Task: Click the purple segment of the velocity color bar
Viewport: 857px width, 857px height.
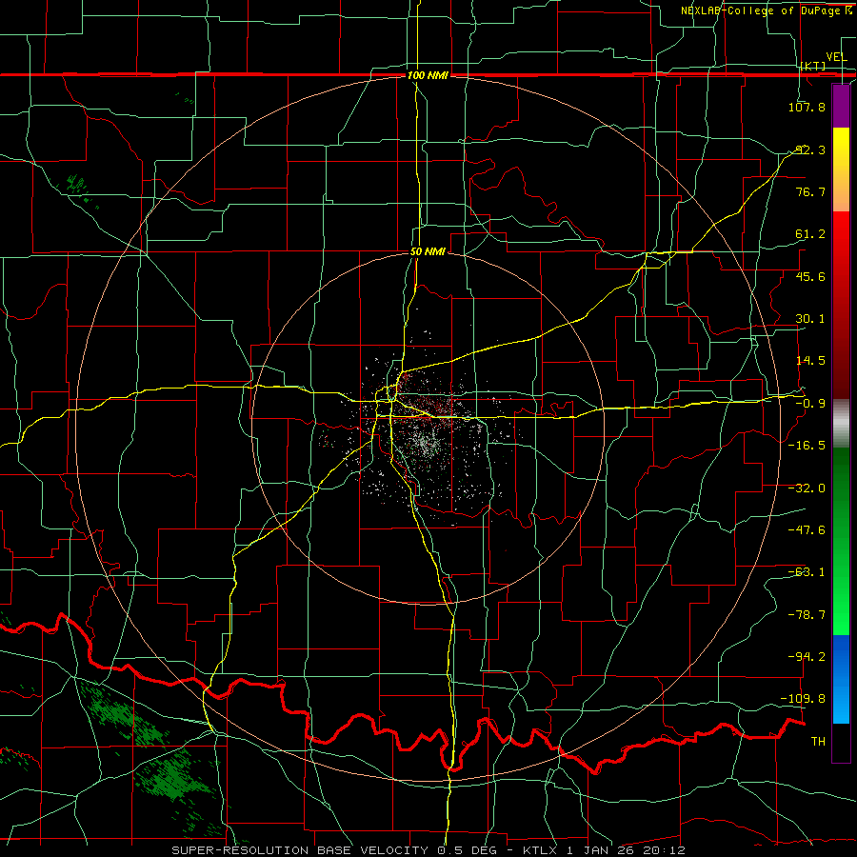Action: pyautogui.click(x=841, y=106)
